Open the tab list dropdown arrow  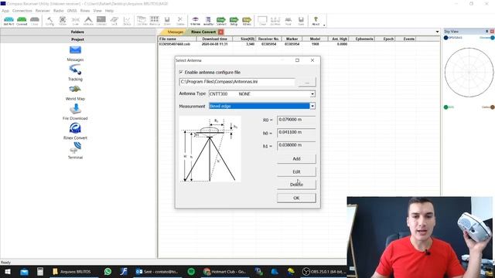point(437,32)
